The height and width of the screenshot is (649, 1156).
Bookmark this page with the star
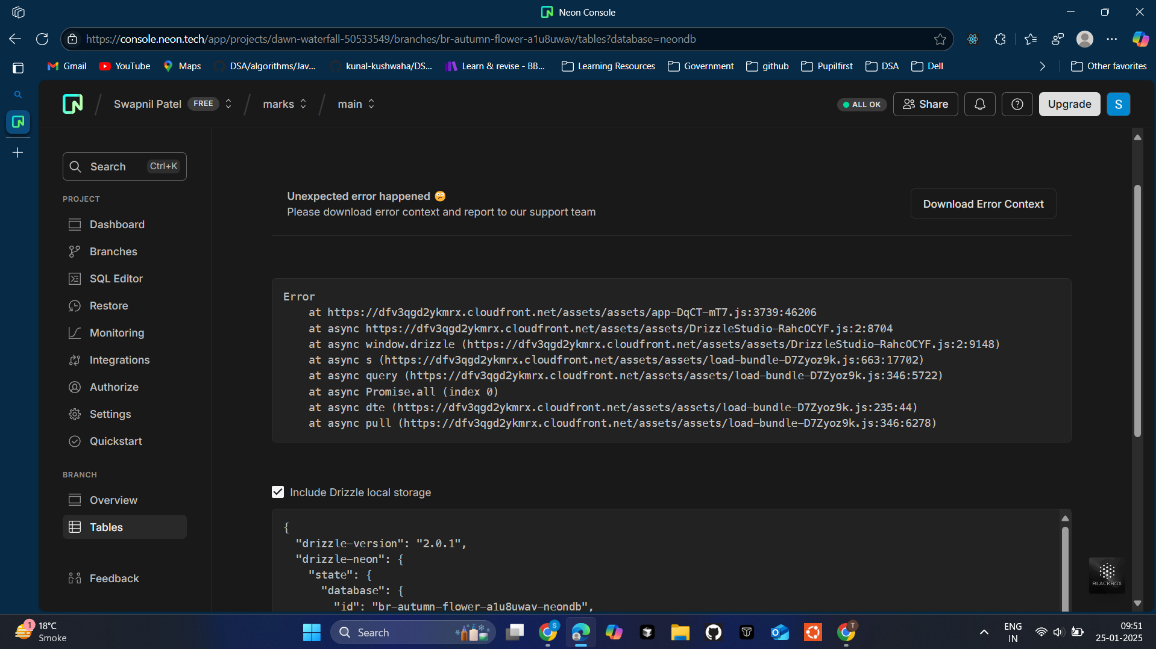(940, 39)
